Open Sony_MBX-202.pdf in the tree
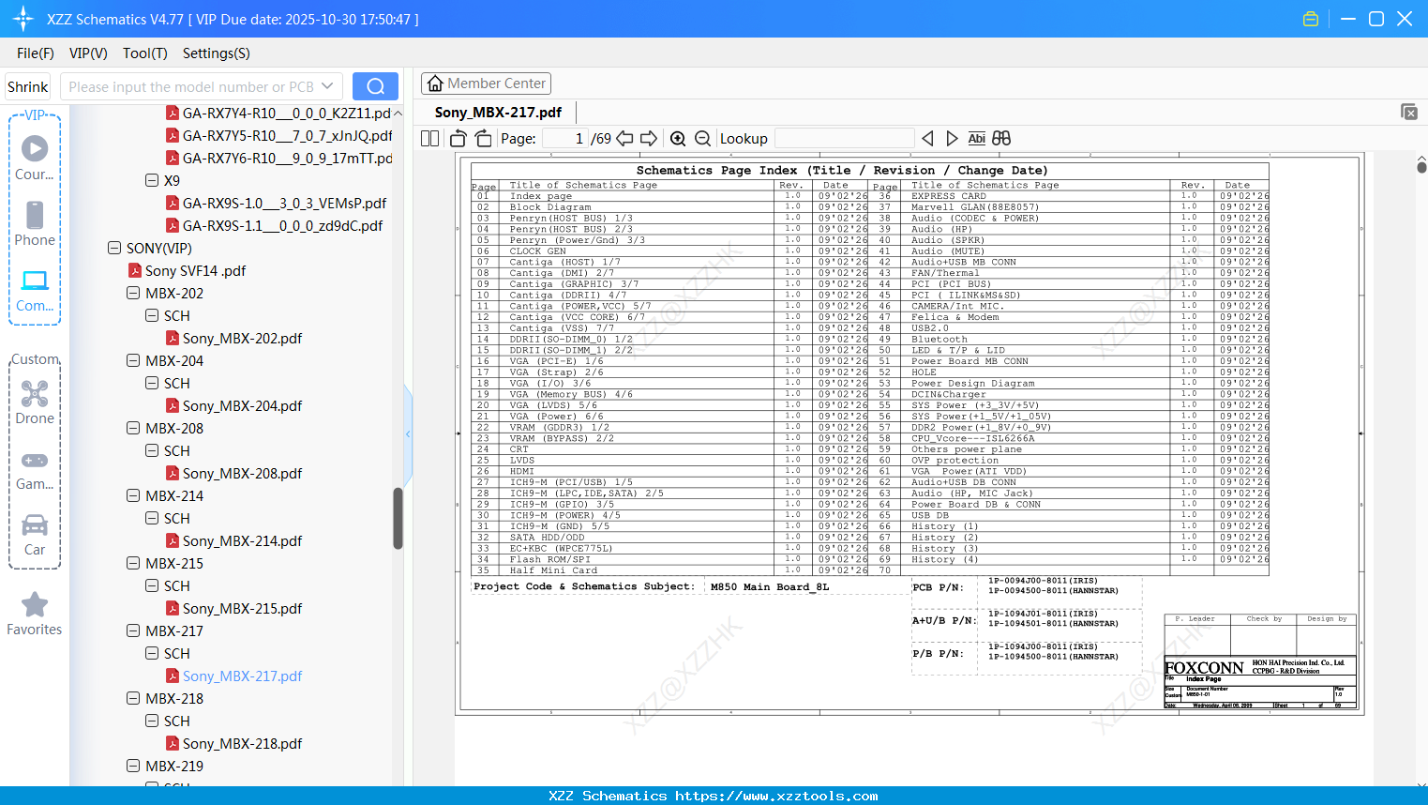The image size is (1428, 805). (242, 338)
